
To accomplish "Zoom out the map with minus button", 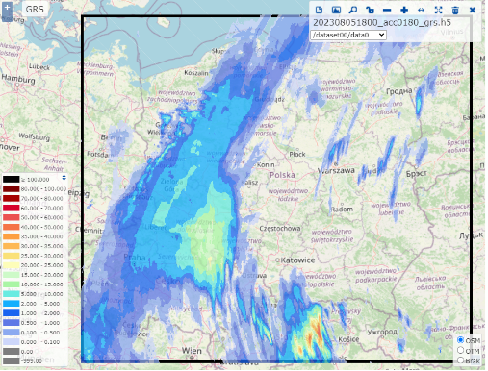I will (7, 17).
